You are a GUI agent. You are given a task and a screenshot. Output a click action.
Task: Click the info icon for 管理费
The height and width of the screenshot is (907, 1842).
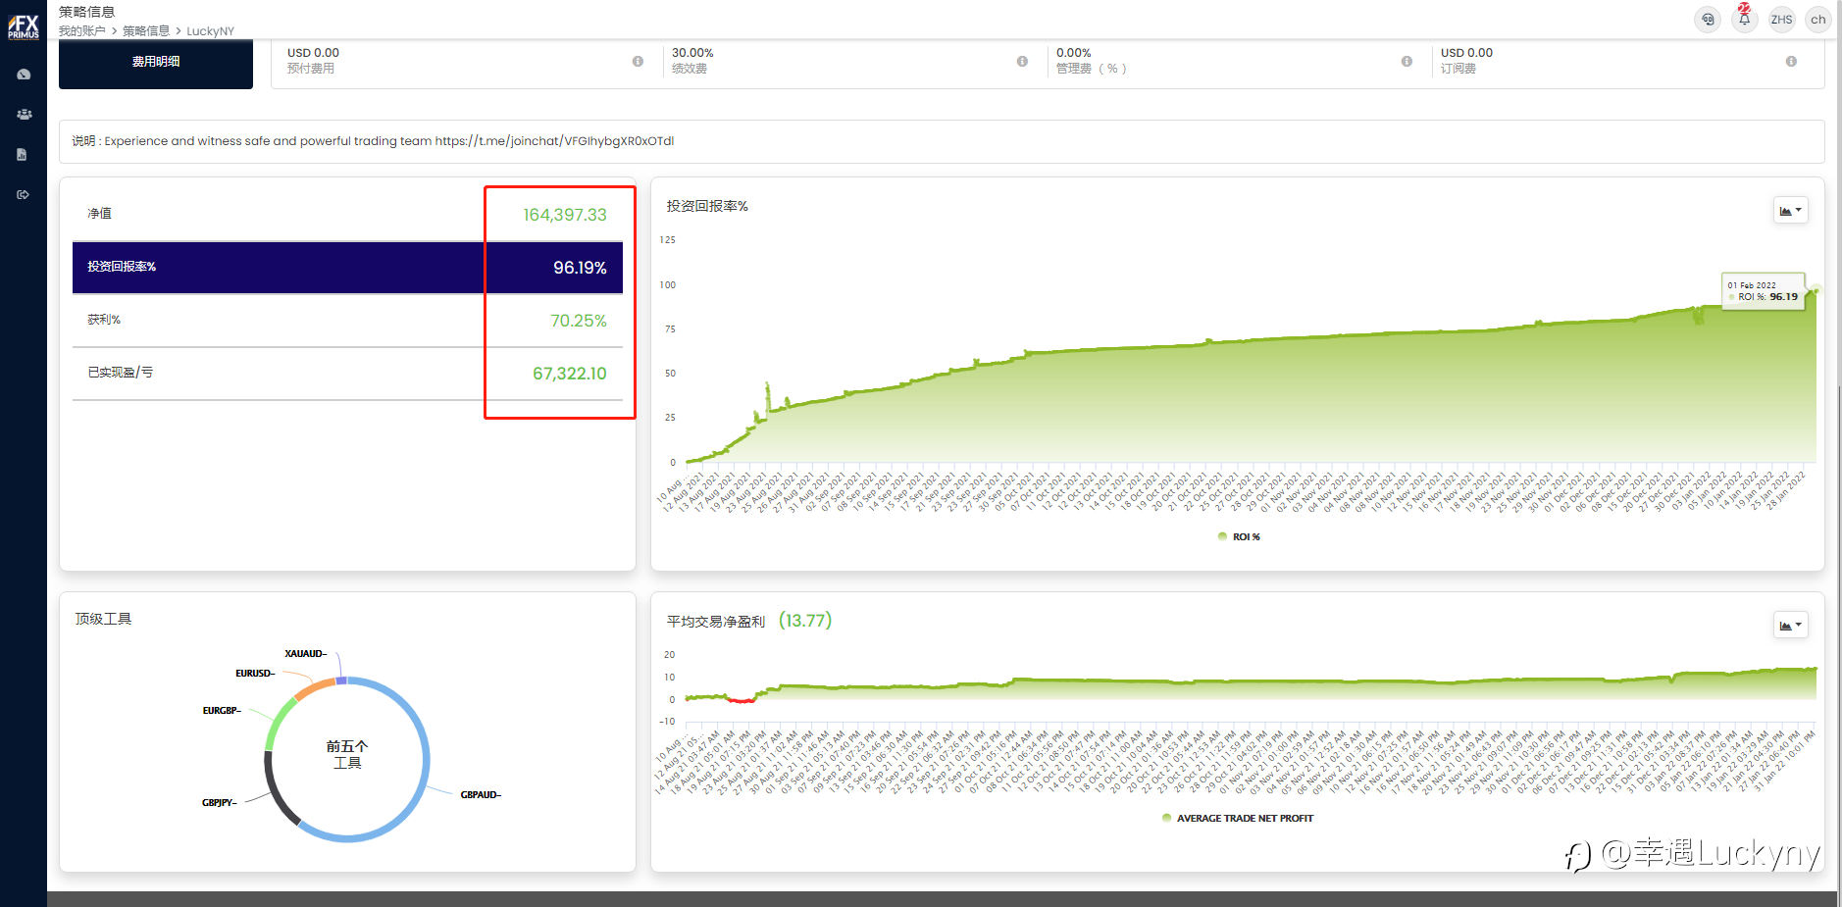point(1407,61)
